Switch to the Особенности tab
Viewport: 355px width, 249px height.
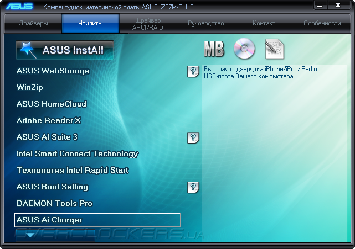[x=322, y=23]
